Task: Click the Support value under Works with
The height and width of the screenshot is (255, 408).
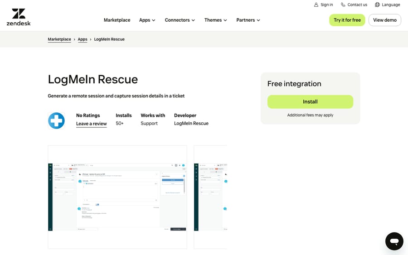Action: pos(149,123)
